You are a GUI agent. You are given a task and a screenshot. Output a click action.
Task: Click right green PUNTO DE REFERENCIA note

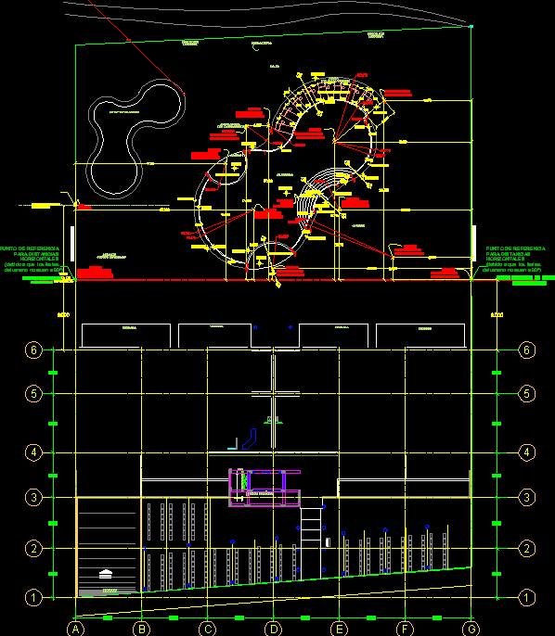pos(515,259)
